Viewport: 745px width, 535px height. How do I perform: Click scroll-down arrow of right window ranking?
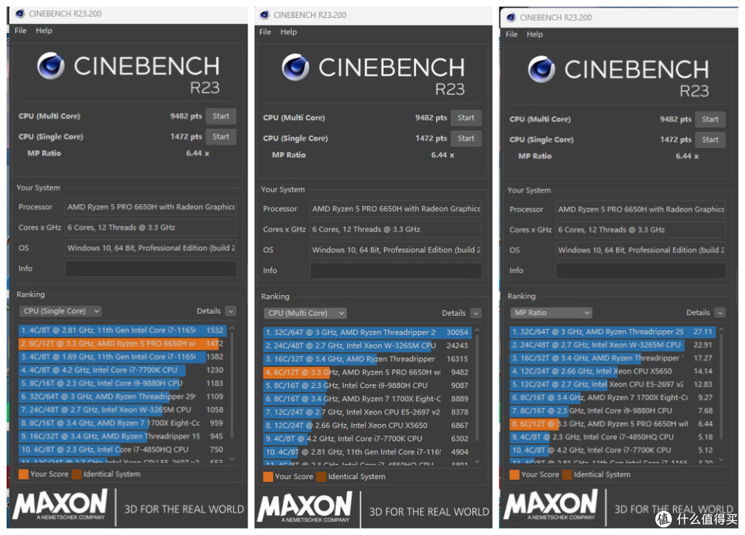[x=722, y=459]
